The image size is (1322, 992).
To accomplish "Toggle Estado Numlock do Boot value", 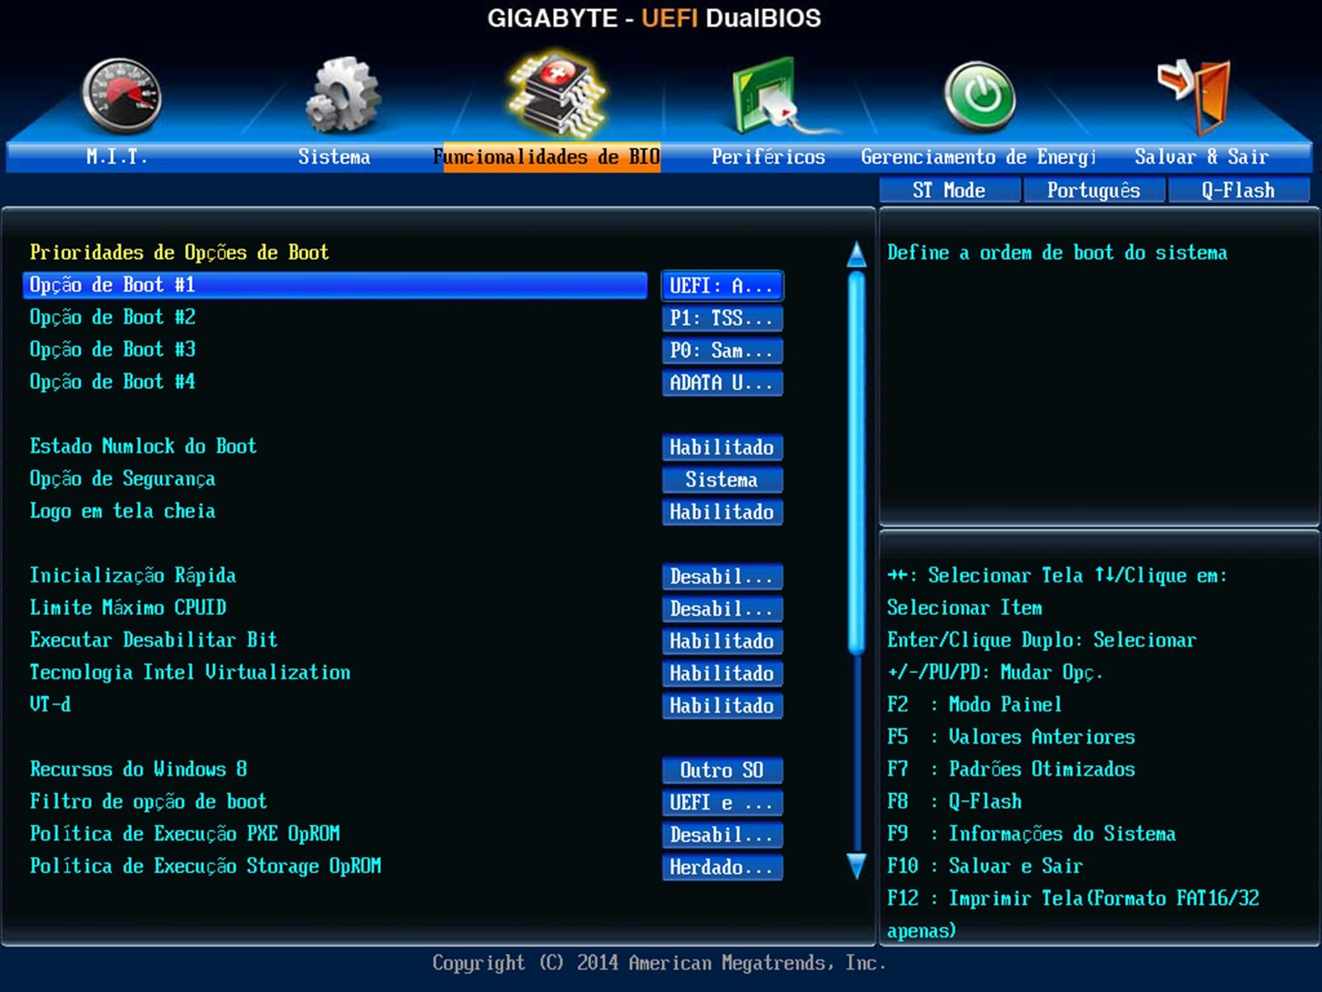I will [x=722, y=448].
